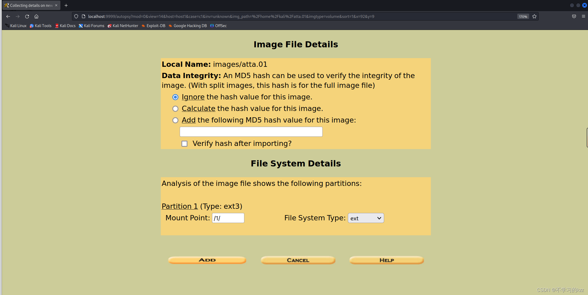Viewport: 588px width, 295px height.
Task: Click the 170% zoom level indicator
Action: (x=523, y=17)
